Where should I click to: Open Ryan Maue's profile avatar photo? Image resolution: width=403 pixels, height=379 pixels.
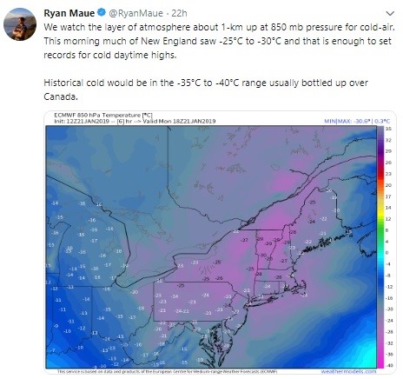[20, 23]
